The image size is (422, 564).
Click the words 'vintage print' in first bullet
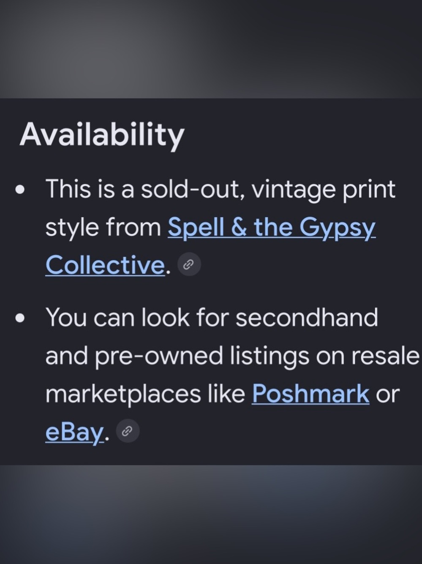coord(324,189)
